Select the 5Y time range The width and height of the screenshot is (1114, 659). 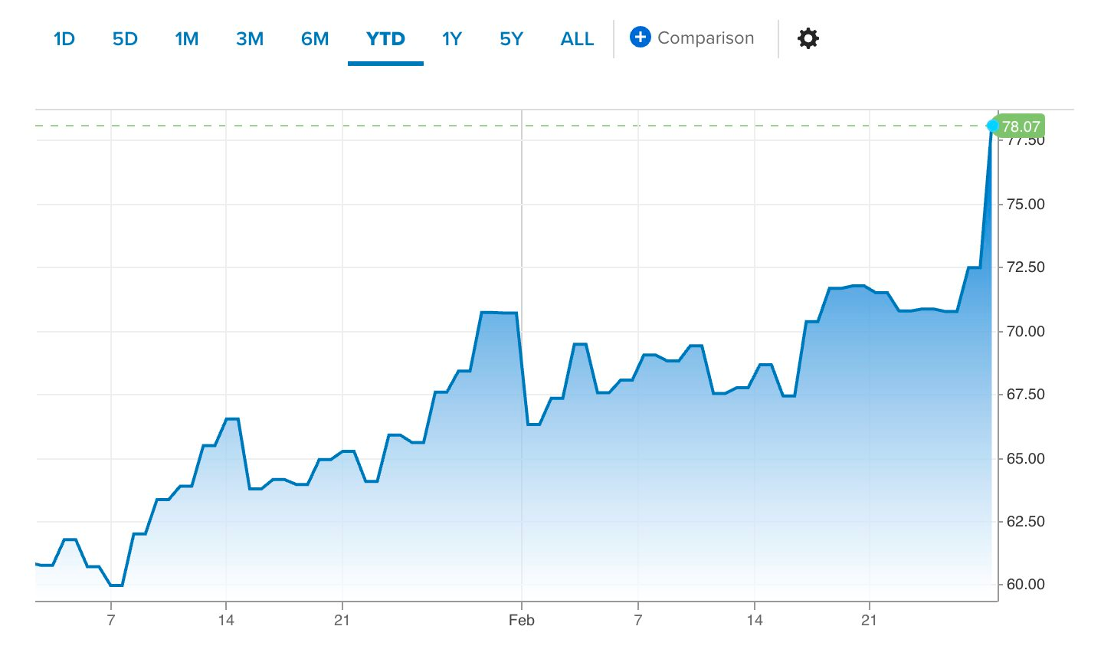coord(510,38)
